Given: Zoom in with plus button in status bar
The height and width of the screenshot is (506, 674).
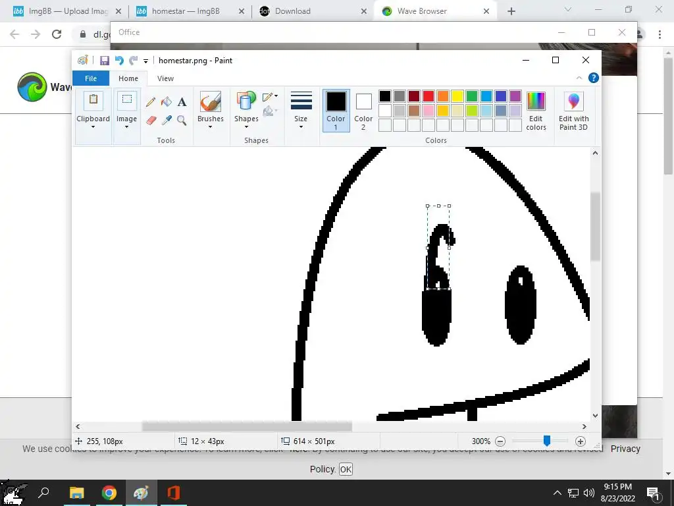Looking at the screenshot, I should (x=581, y=441).
